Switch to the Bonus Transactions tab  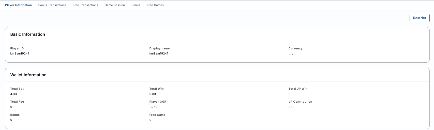(52, 5)
